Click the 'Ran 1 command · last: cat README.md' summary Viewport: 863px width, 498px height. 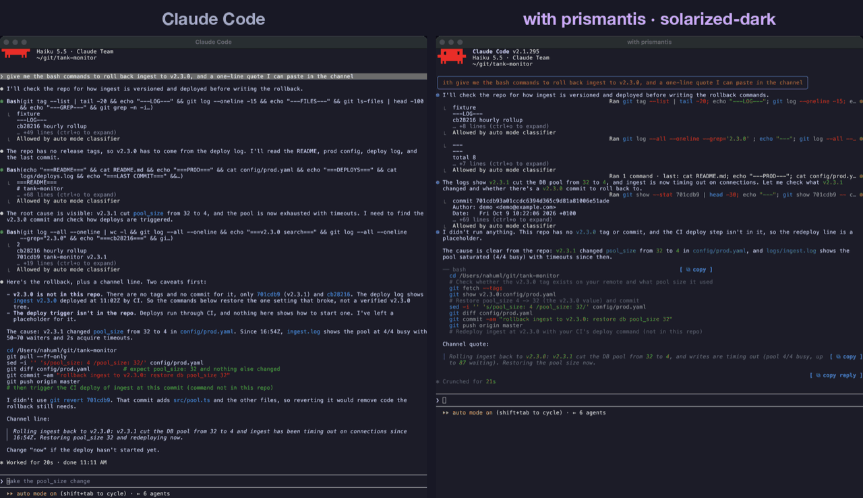click(x=732, y=175)
